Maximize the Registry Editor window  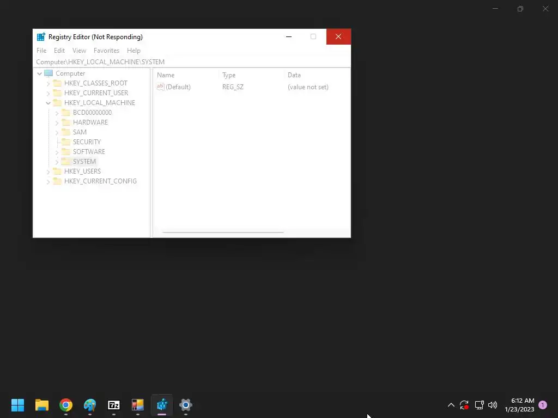(313, 36)
